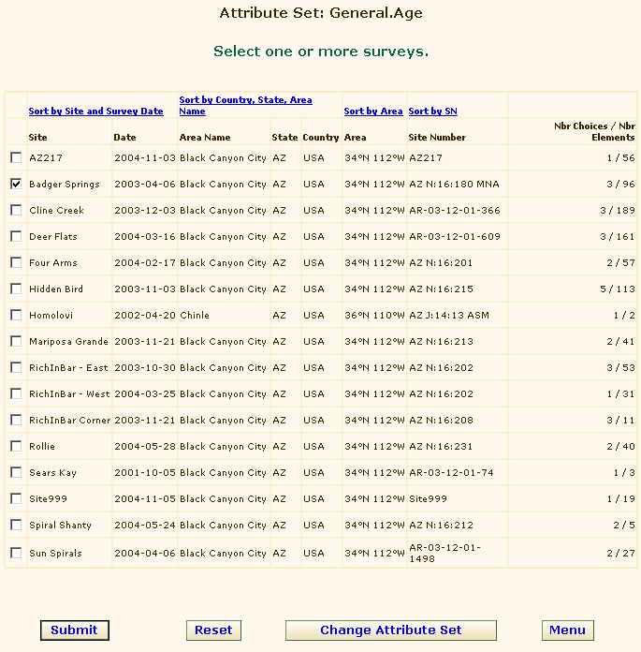
Task: Tick the Site999 survey checkbox
Action: (x=16, y=498)
